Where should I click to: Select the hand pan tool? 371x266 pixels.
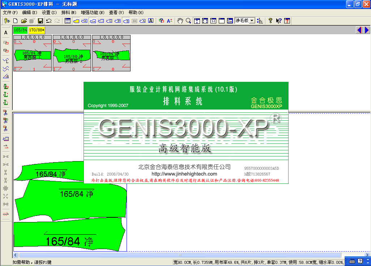pyautogui.click(x=180, y=21)
